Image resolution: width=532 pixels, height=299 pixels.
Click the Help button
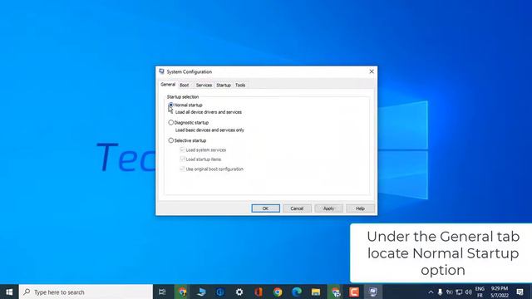tap(360, 208)
